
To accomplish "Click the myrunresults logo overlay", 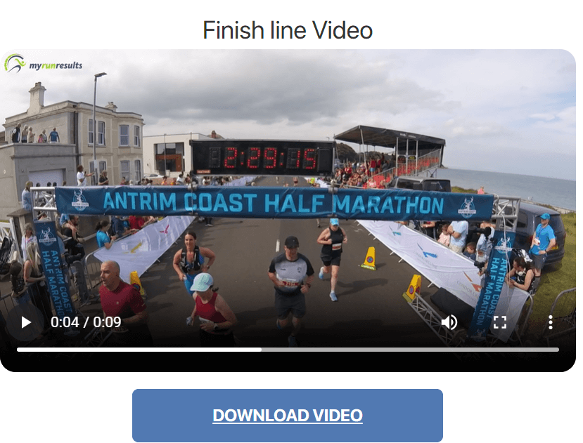I will [x=44, y=64].
